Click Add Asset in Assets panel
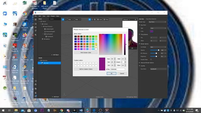 point(55,97)
